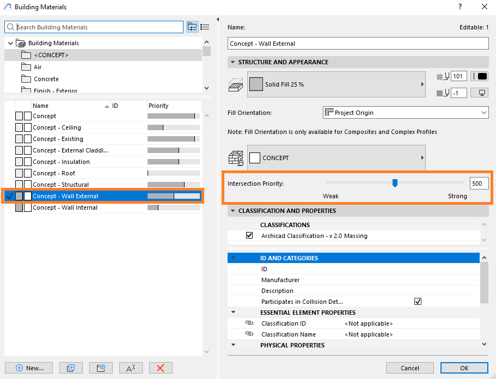Switch to folder tree view icon
Screen dimensions: 496x379
pyautogui.click(x=192, y=27)
